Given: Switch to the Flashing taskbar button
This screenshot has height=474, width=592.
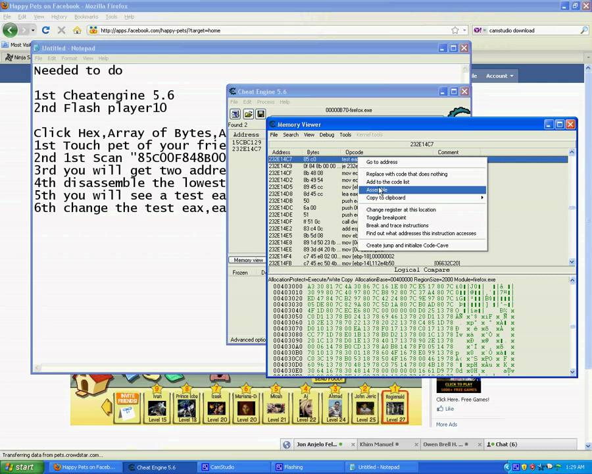Looking at the screenshot, I should pyautogui.click(x=308, y=467).
